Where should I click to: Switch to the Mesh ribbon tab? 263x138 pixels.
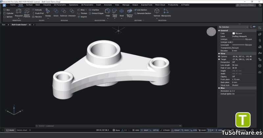point(38,5)
